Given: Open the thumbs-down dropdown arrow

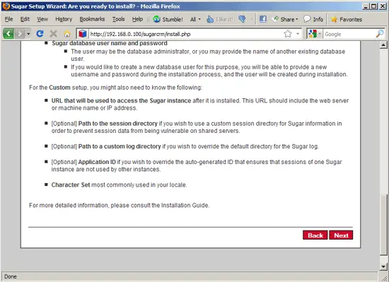Looking at the screenshot, I should pyautogui.click(x=251, y=19).
